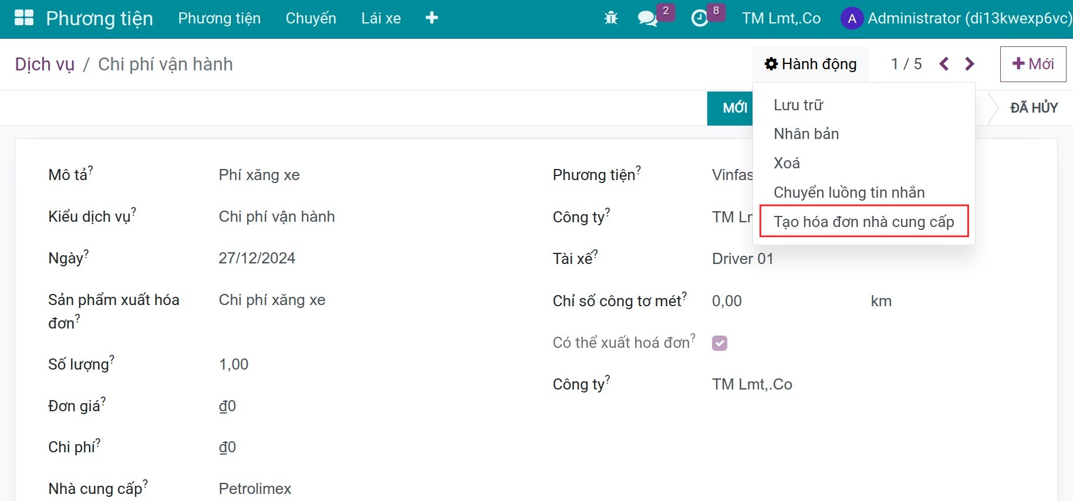Click the odometer value 0,00
Image resolution: width=1073 pixels, height=501 pixels.
(727, 301)
